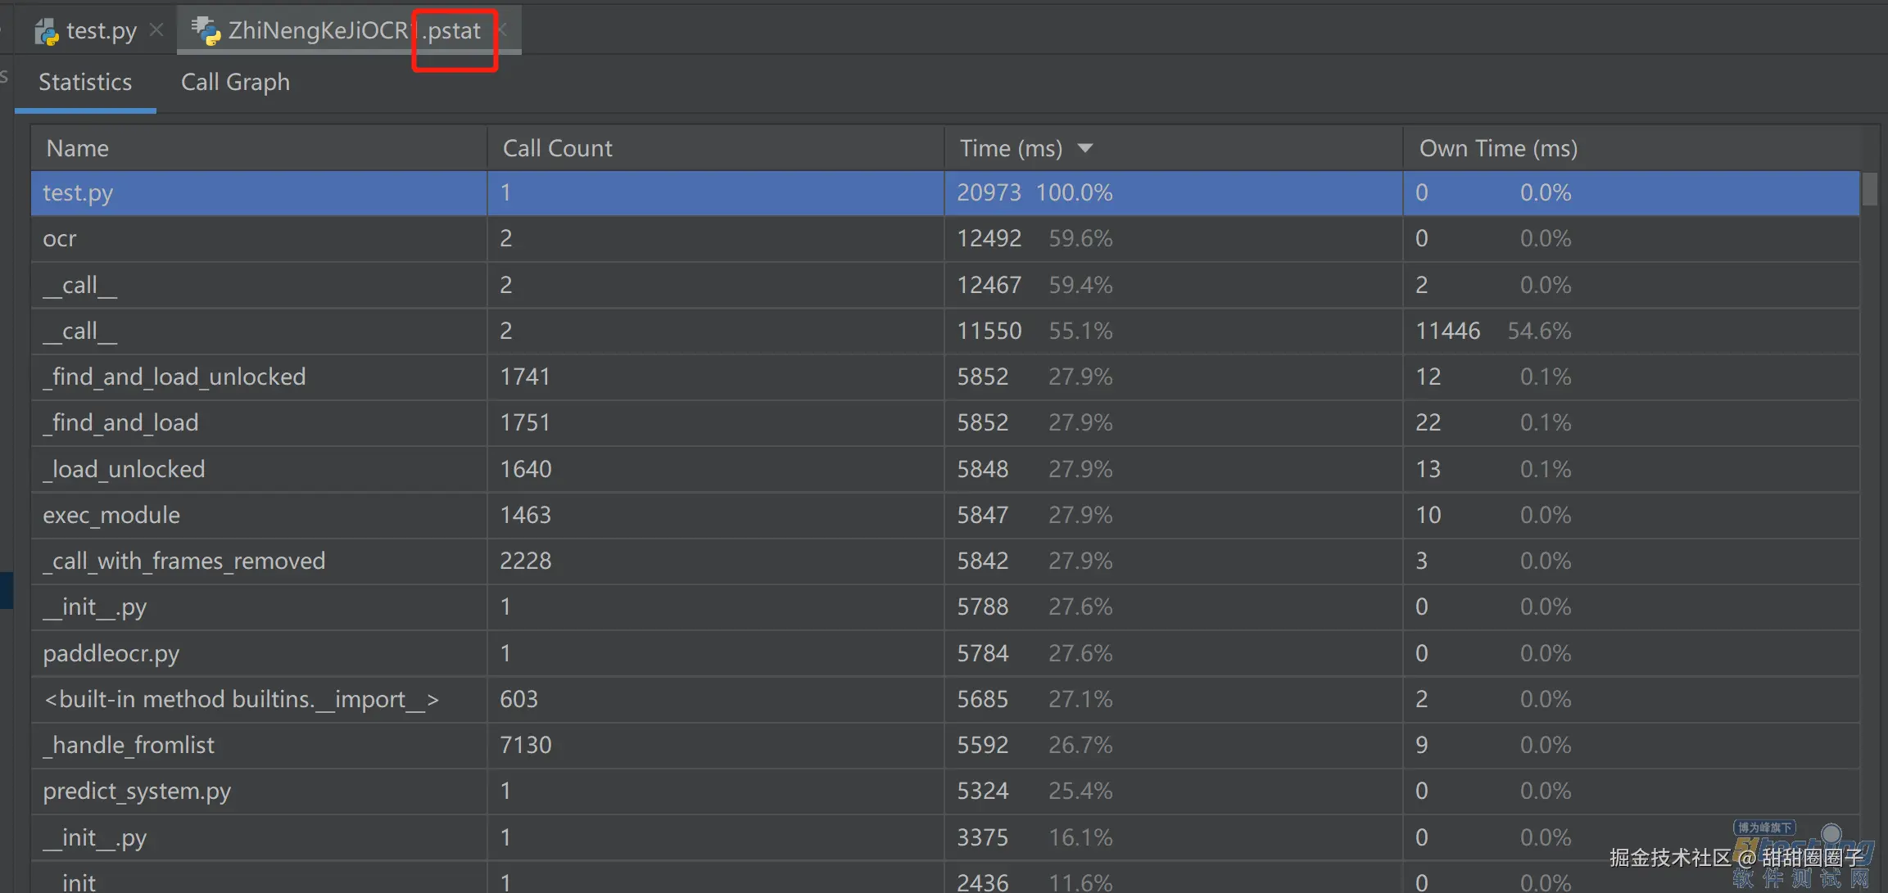Viewport: 1888px width, 893px height.
Task: Click the profiler icon on ZhiNengKeJiOCR.pstat tab
Action: point(206,31)
